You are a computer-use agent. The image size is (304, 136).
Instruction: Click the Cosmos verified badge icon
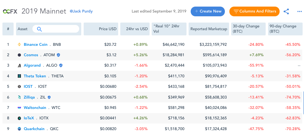[58, 55]
